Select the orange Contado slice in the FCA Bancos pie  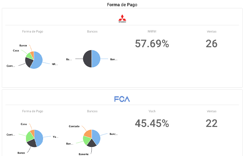pos(88,133)
